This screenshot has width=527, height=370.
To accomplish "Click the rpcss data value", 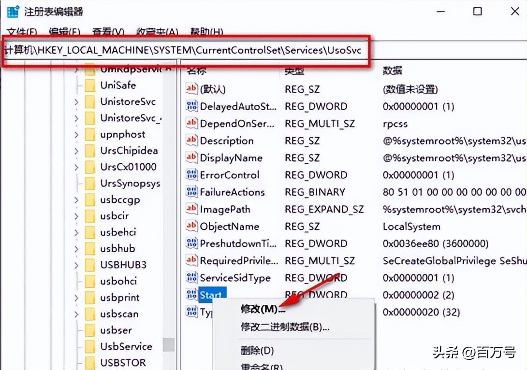I will click(x=395, y=124).
